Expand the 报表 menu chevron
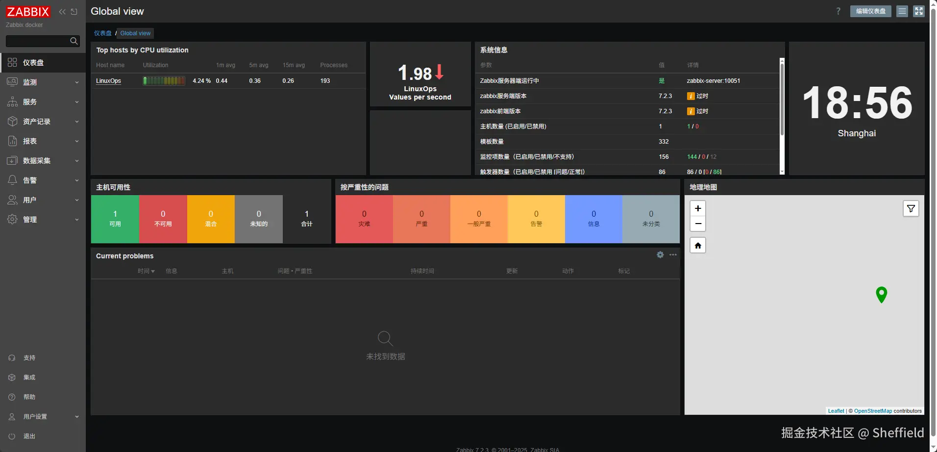The height and width of the screenshot is (452, 937). point(77,141)
